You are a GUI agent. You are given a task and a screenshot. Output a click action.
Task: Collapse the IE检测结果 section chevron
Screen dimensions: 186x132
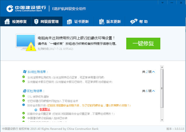point(153,91)
